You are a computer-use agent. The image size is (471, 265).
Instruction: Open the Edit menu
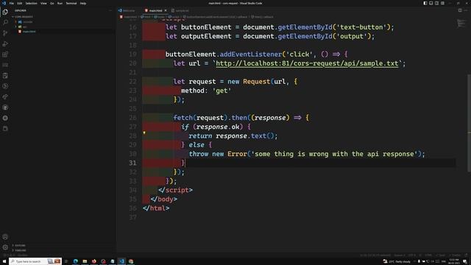coord(20,3)
